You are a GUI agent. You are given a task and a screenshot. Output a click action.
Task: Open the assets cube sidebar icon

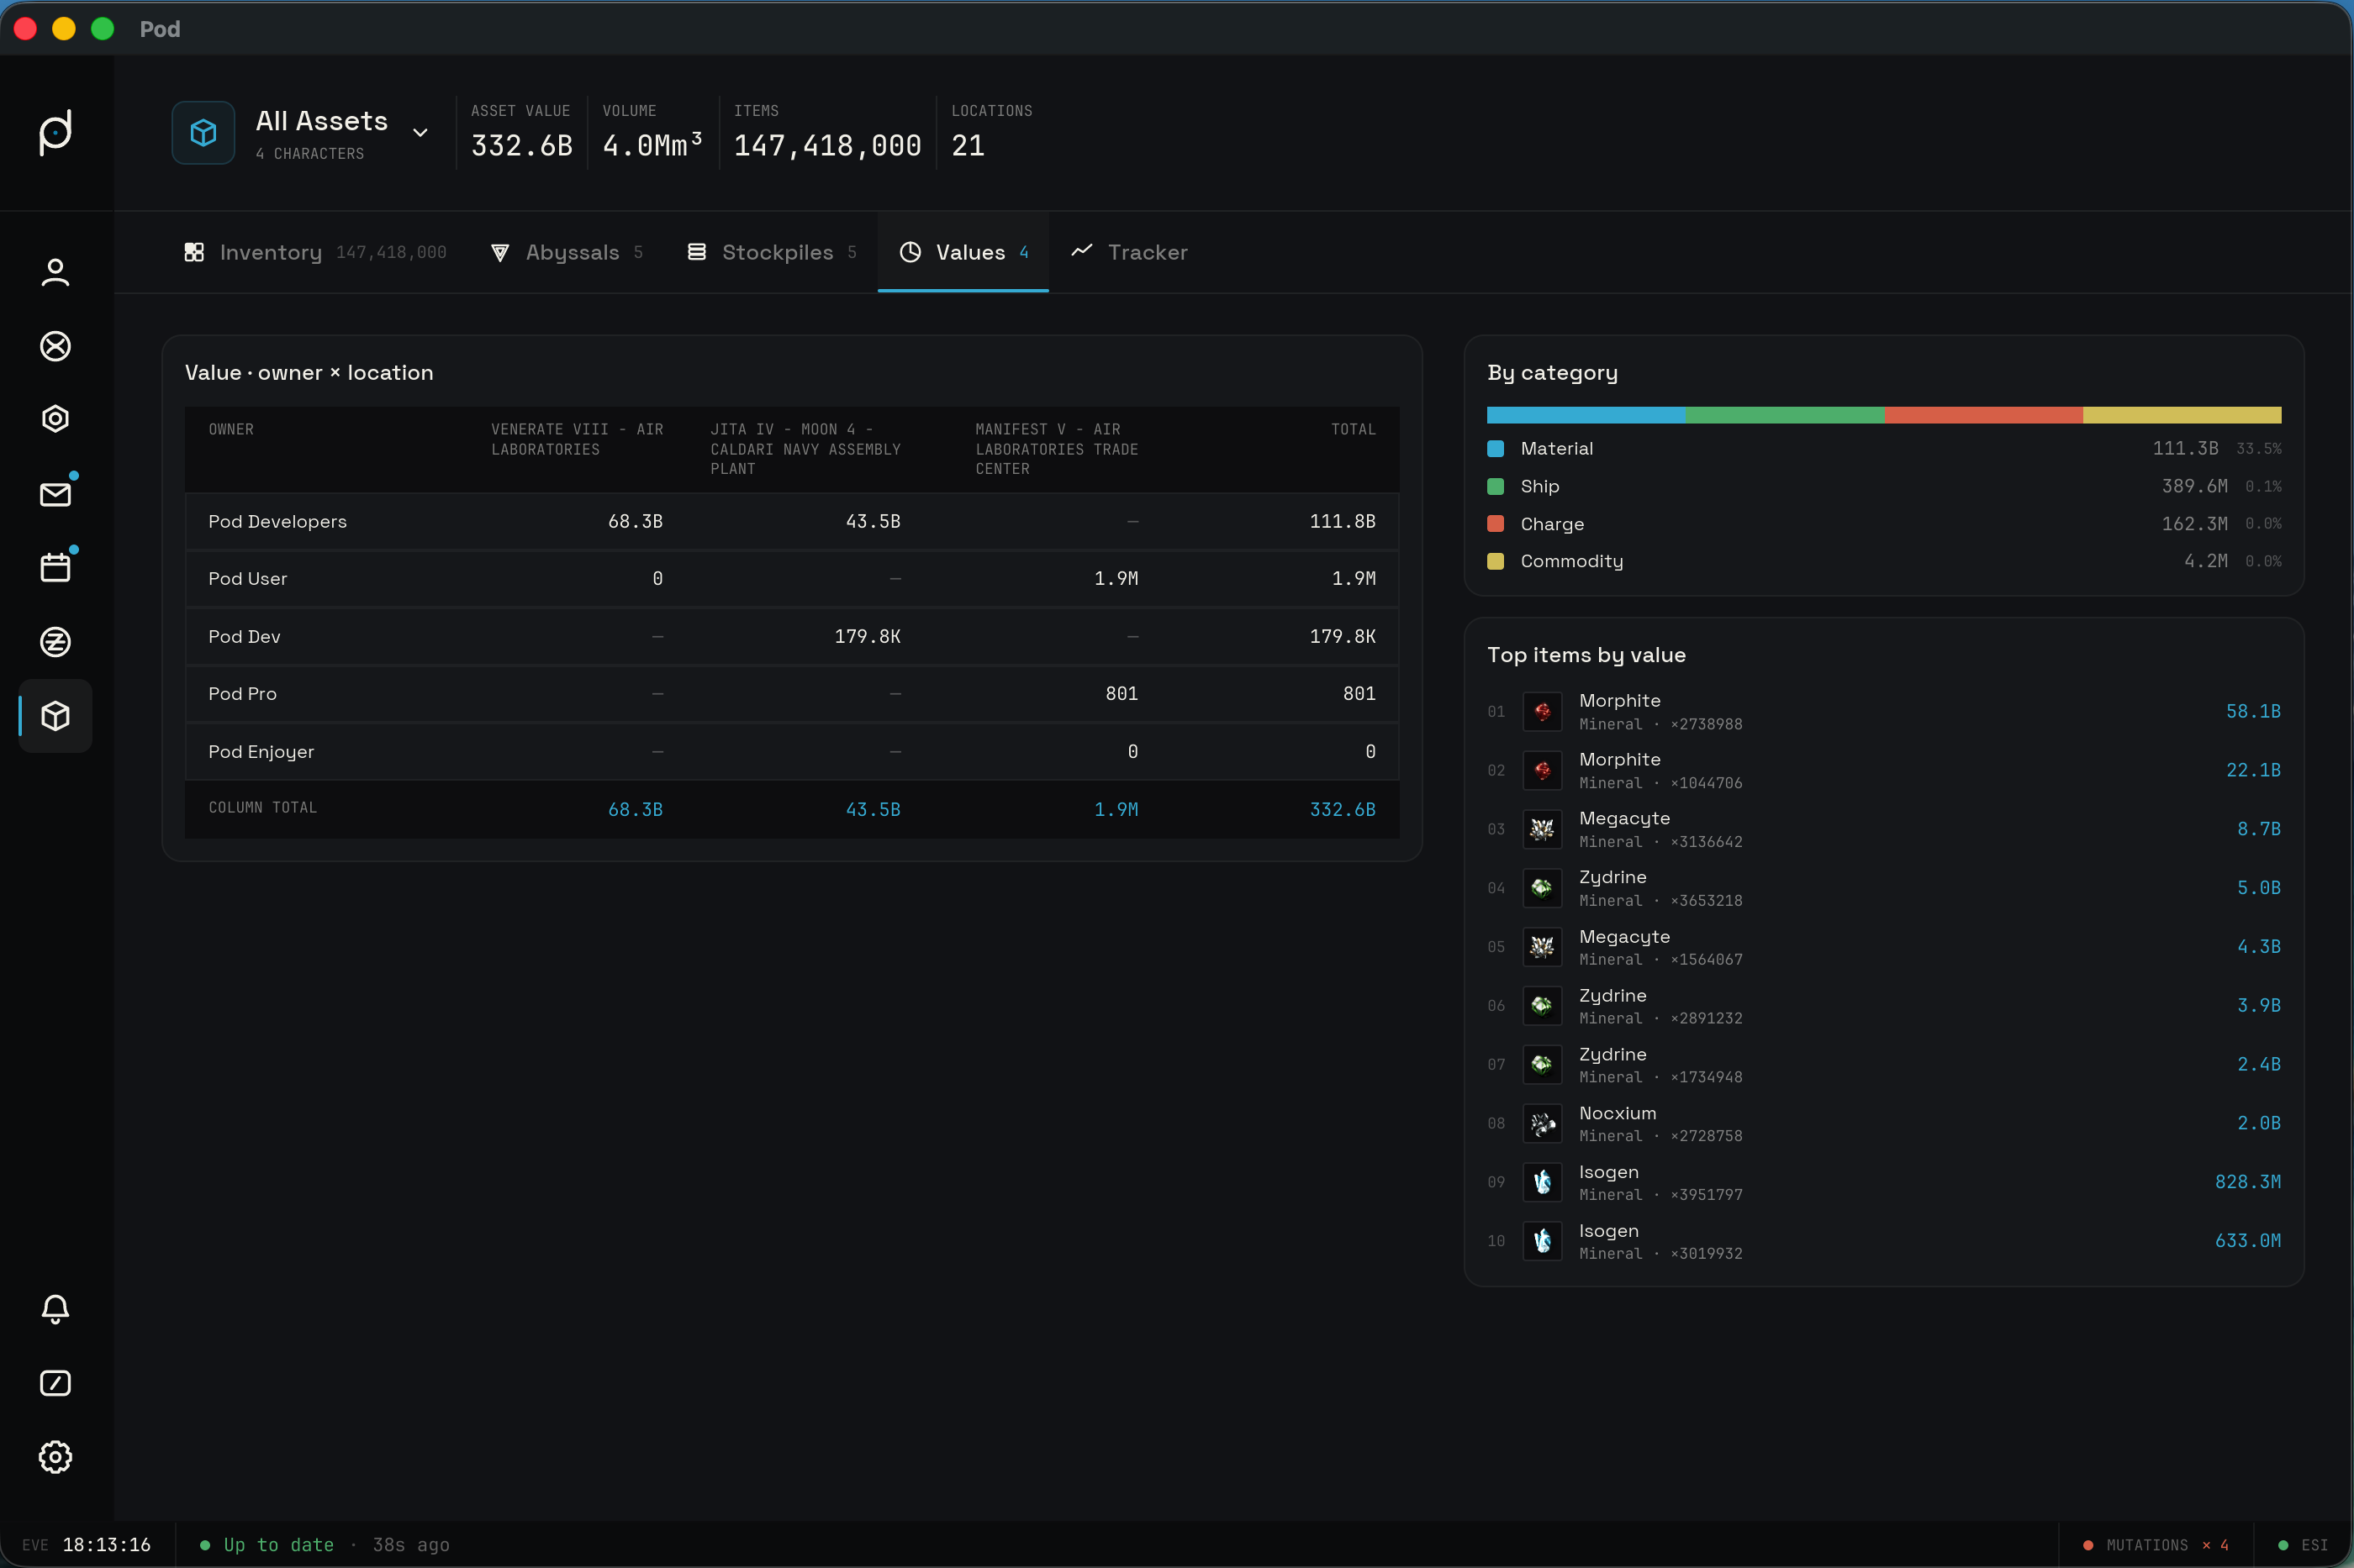55,716
